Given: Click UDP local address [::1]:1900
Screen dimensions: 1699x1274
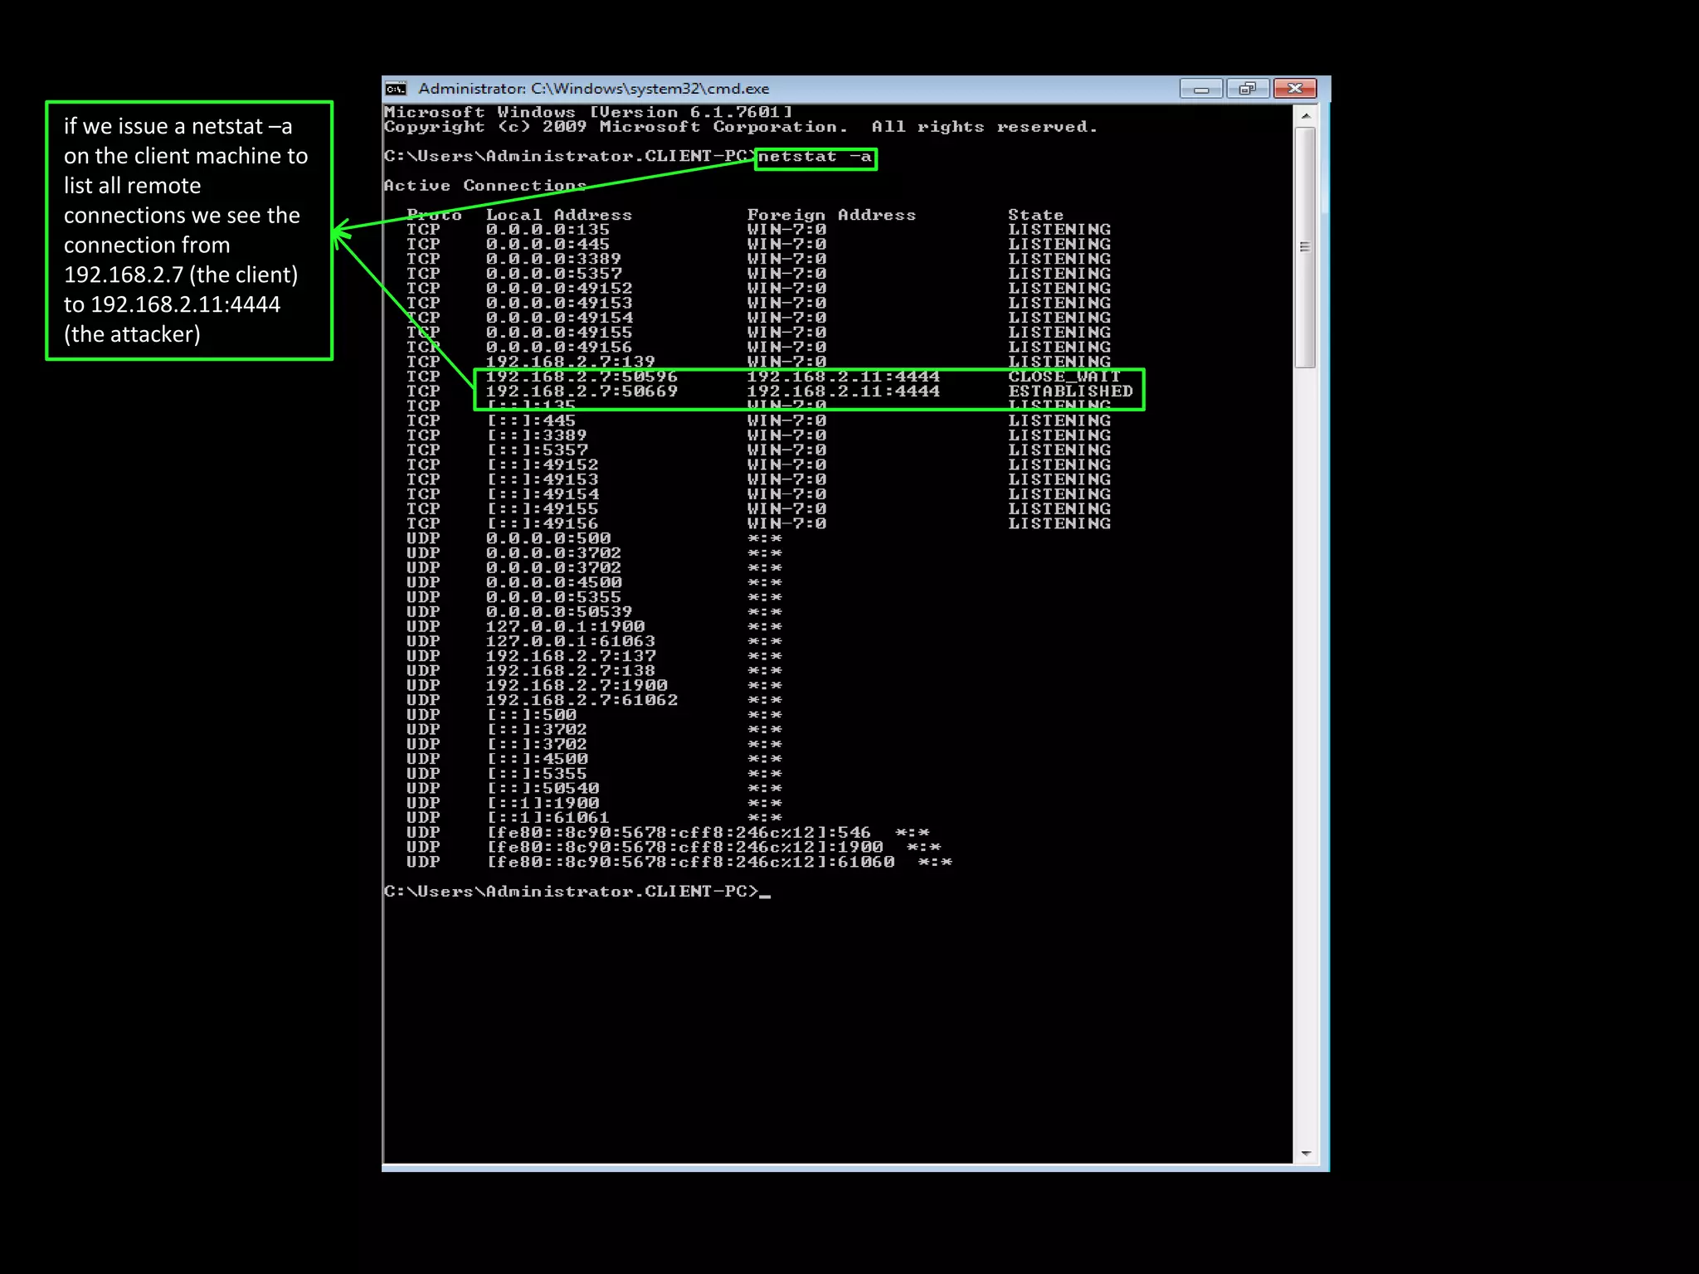Looking at the screenshot, I should (543, 804).
